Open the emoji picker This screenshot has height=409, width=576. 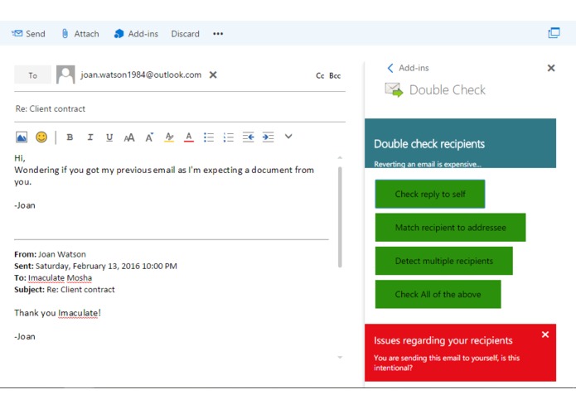41,137
